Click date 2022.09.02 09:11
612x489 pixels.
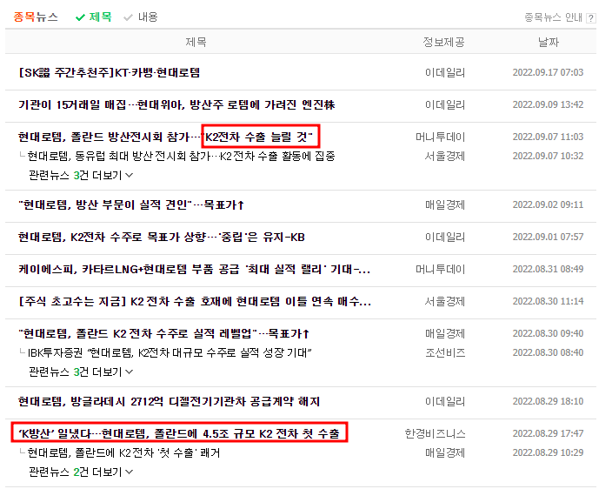[548, 204]
